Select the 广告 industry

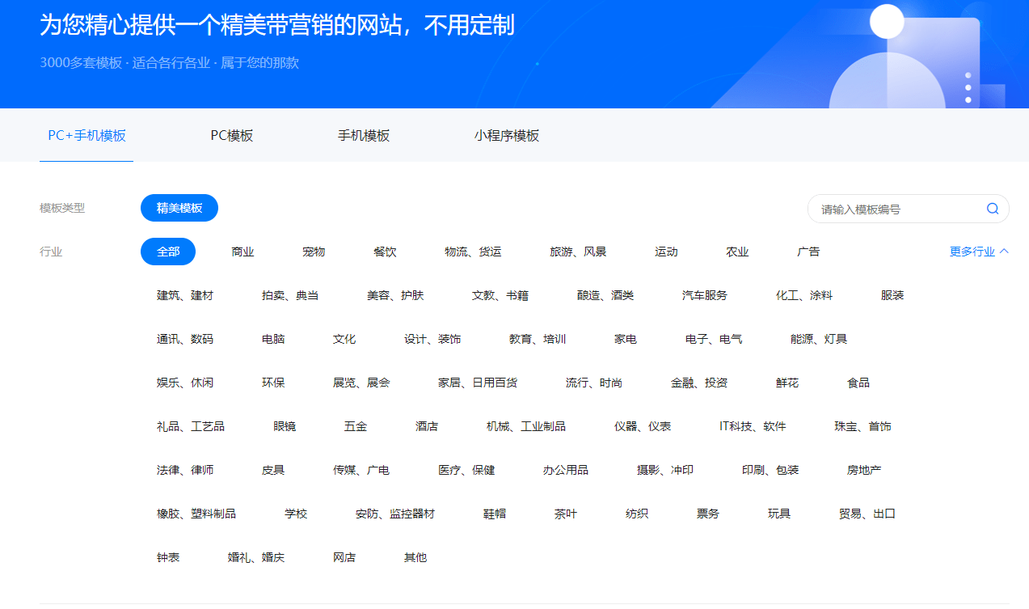[x=808, y=252]
